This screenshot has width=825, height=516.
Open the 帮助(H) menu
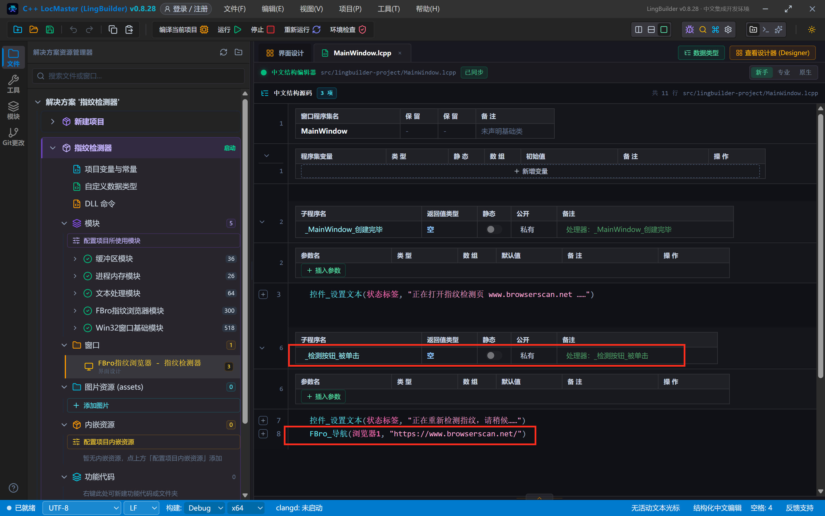pos(427,9)
